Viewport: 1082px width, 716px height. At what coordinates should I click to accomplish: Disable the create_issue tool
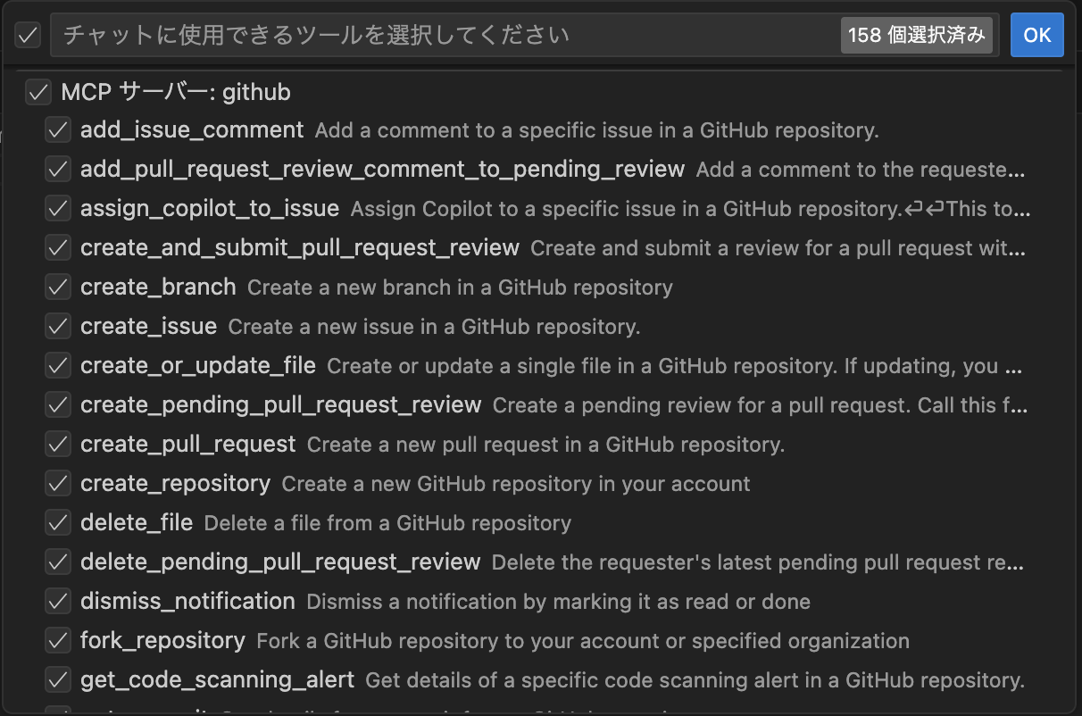[58, 326]
